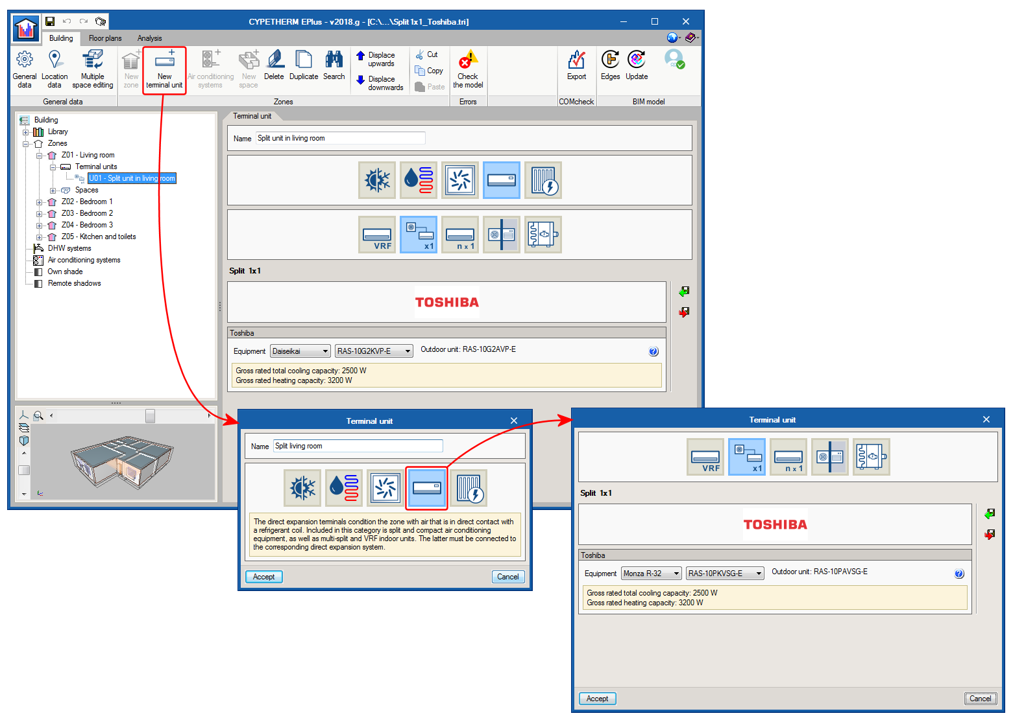Select electric radiator terminal type in main panel
The height and width of the screenshot is (720, 1013).
543,180
